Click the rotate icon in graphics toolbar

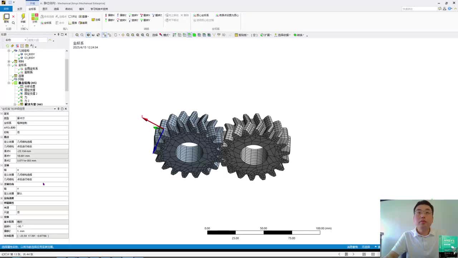tap(116, 35)
